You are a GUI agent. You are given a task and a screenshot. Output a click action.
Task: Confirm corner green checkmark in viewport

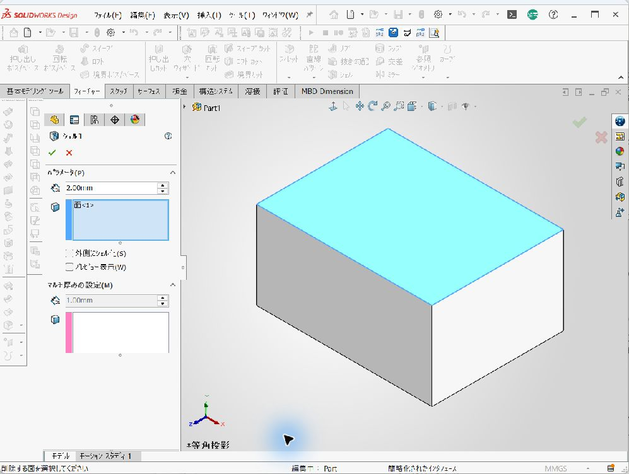point(580,122)
